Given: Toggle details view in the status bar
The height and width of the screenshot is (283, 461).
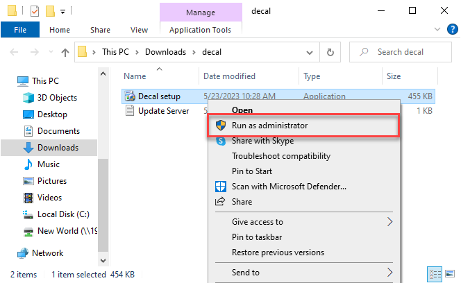Looking at the screenshot, I should click(435, 273).
